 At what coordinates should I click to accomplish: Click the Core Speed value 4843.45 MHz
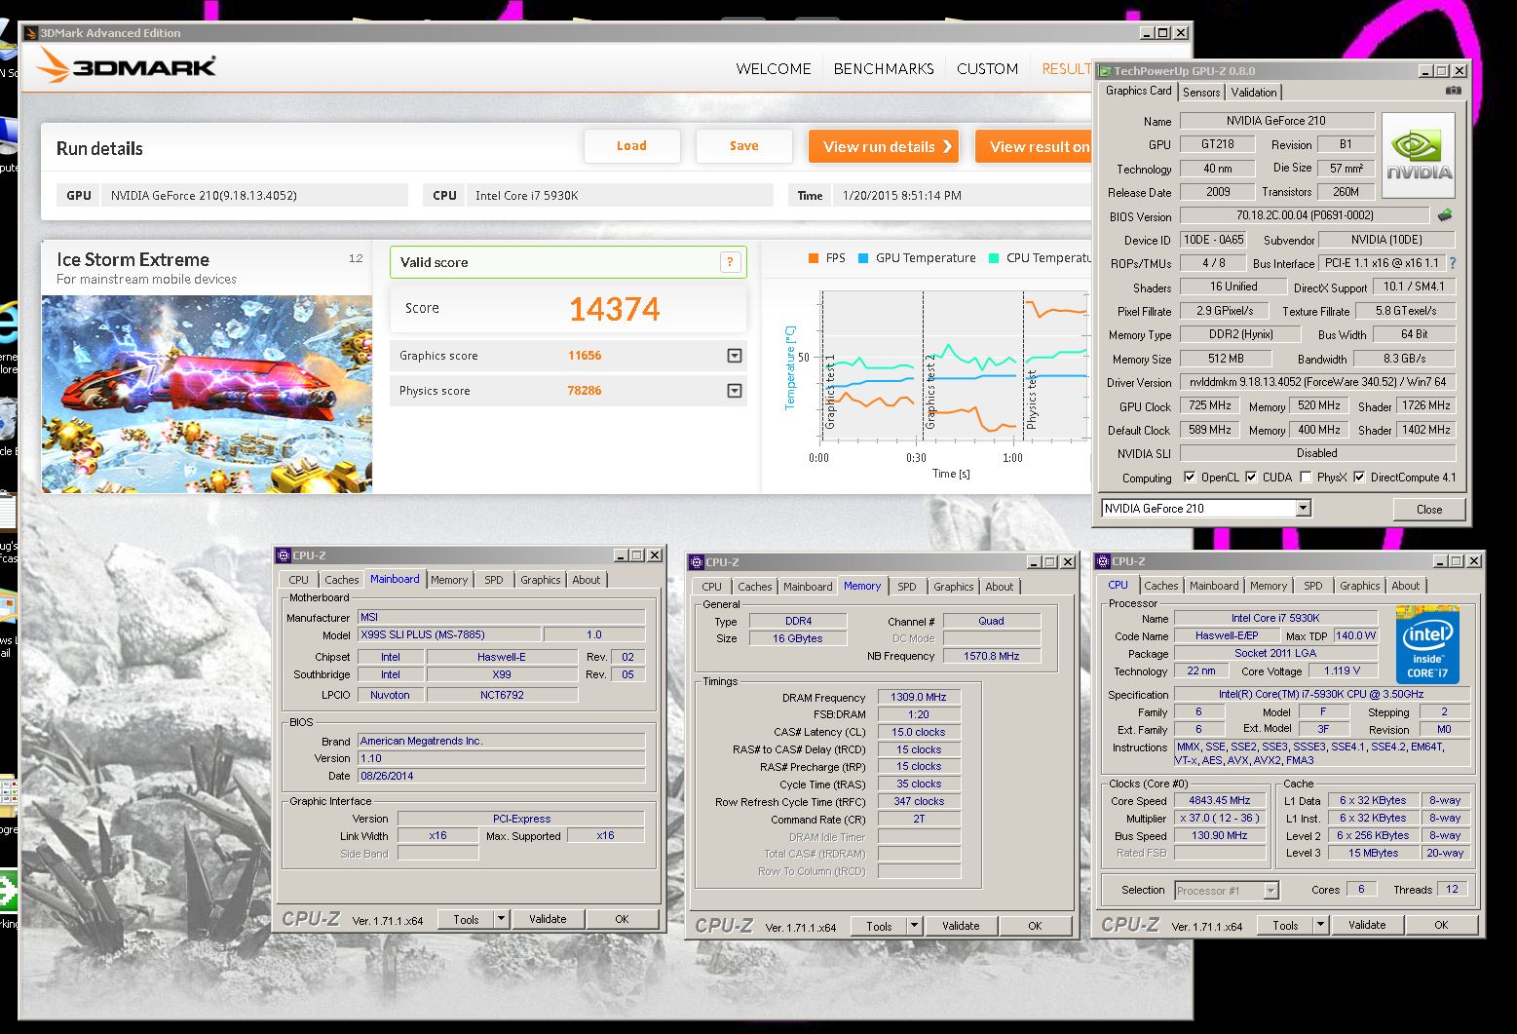click(x=1219, y=800)
